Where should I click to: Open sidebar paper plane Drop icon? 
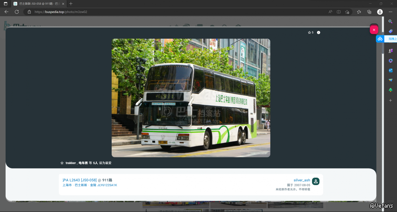coord(390,80)
